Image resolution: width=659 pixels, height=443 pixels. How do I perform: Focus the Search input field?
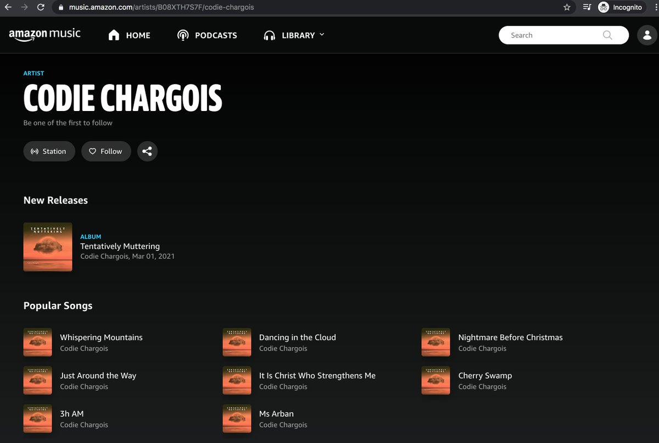pos(563,35)
